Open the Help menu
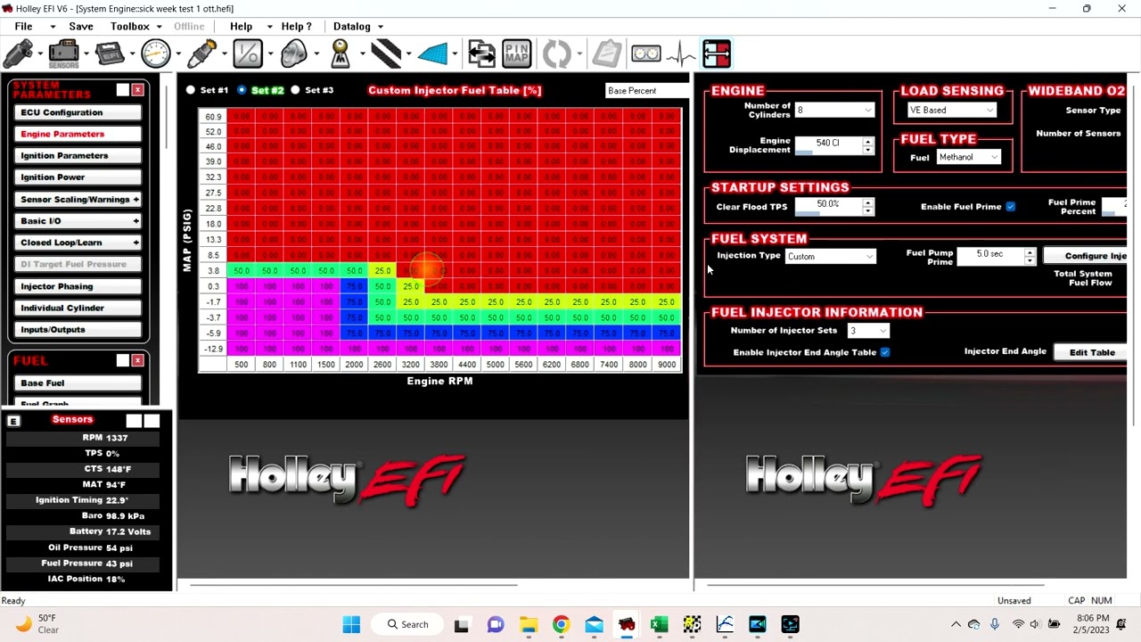Image resolution: width=1141 pixels, height=642 pixels. (x=241, y=27)
